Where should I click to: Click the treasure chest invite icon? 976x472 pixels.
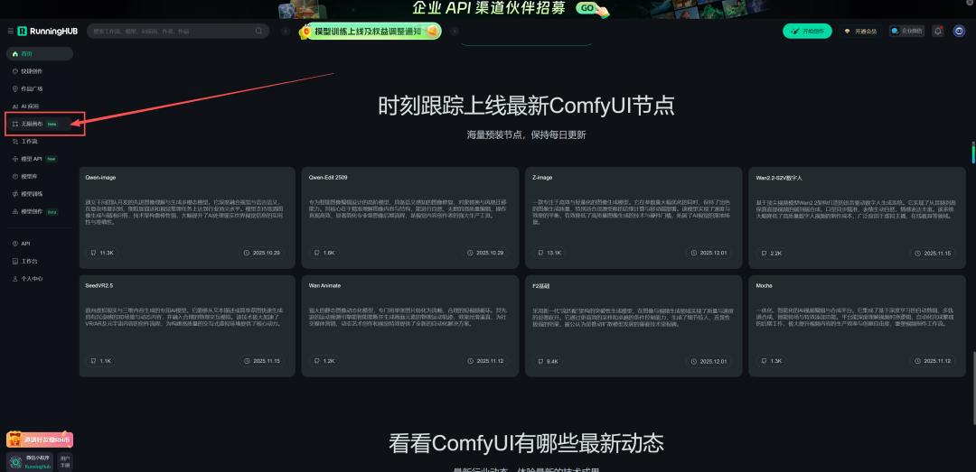point(15,439)
